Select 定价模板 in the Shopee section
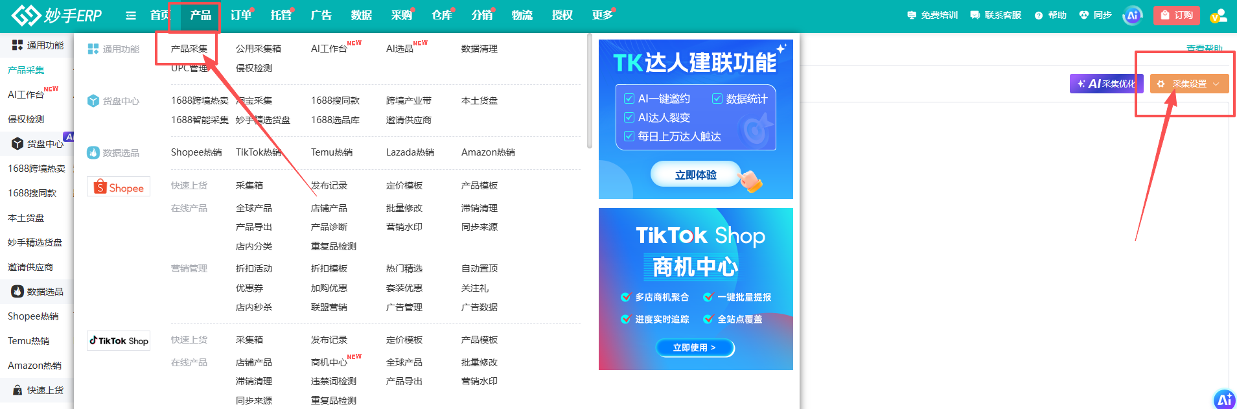 tap(404, 185)
